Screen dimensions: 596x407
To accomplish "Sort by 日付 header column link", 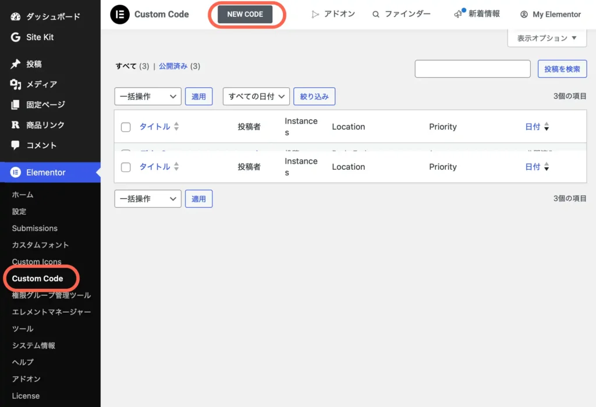I will pyautogui.click(x=533, y=126).
